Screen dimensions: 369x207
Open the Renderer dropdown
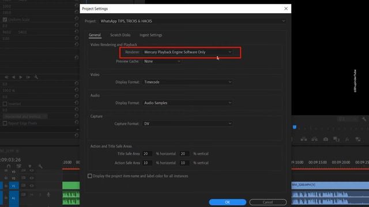(x=187, y=52)
